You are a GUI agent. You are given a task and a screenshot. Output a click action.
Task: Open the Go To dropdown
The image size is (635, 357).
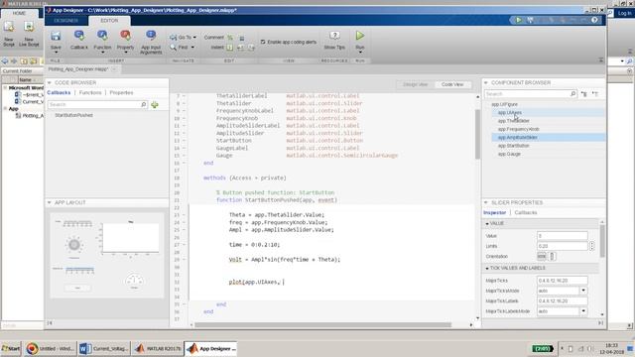(x=194, y=38)
